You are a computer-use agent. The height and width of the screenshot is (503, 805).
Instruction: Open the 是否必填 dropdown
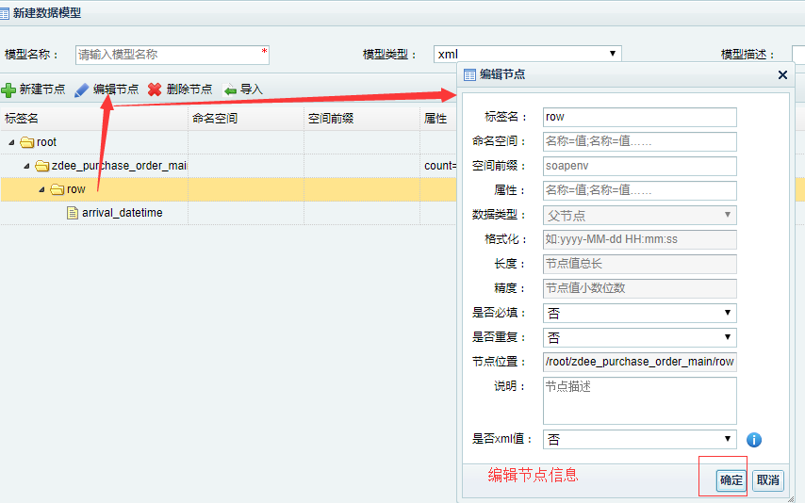[x=639, y=313]
